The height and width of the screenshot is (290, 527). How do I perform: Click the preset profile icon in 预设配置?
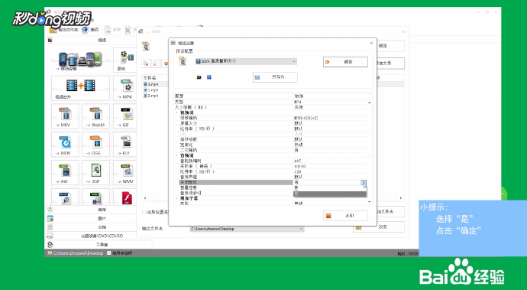(x=183, y=61)
